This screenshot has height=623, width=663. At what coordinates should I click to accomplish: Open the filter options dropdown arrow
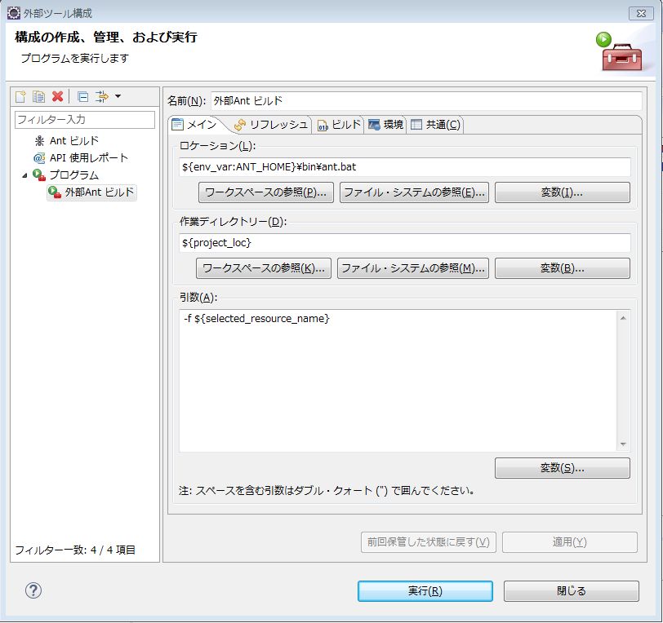[118, 96]
